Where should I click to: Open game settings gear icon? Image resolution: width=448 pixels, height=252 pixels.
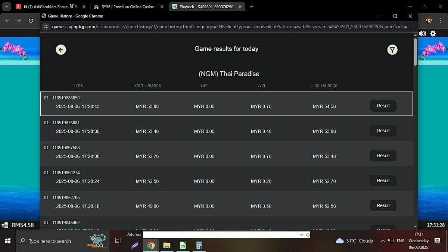[x=433, y=34]
